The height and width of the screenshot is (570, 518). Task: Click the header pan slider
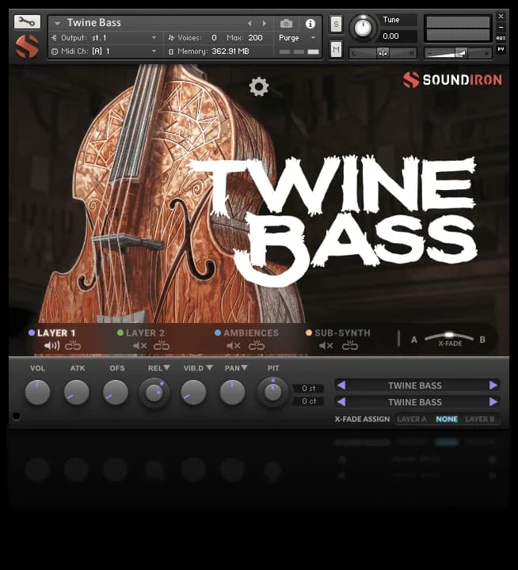pos(383,53)
